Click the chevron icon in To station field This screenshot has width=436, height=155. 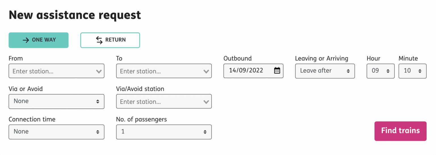pos(206,71)
